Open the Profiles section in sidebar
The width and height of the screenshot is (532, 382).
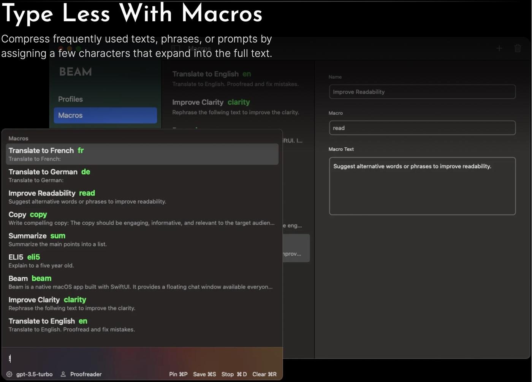[x=70, y=99]
